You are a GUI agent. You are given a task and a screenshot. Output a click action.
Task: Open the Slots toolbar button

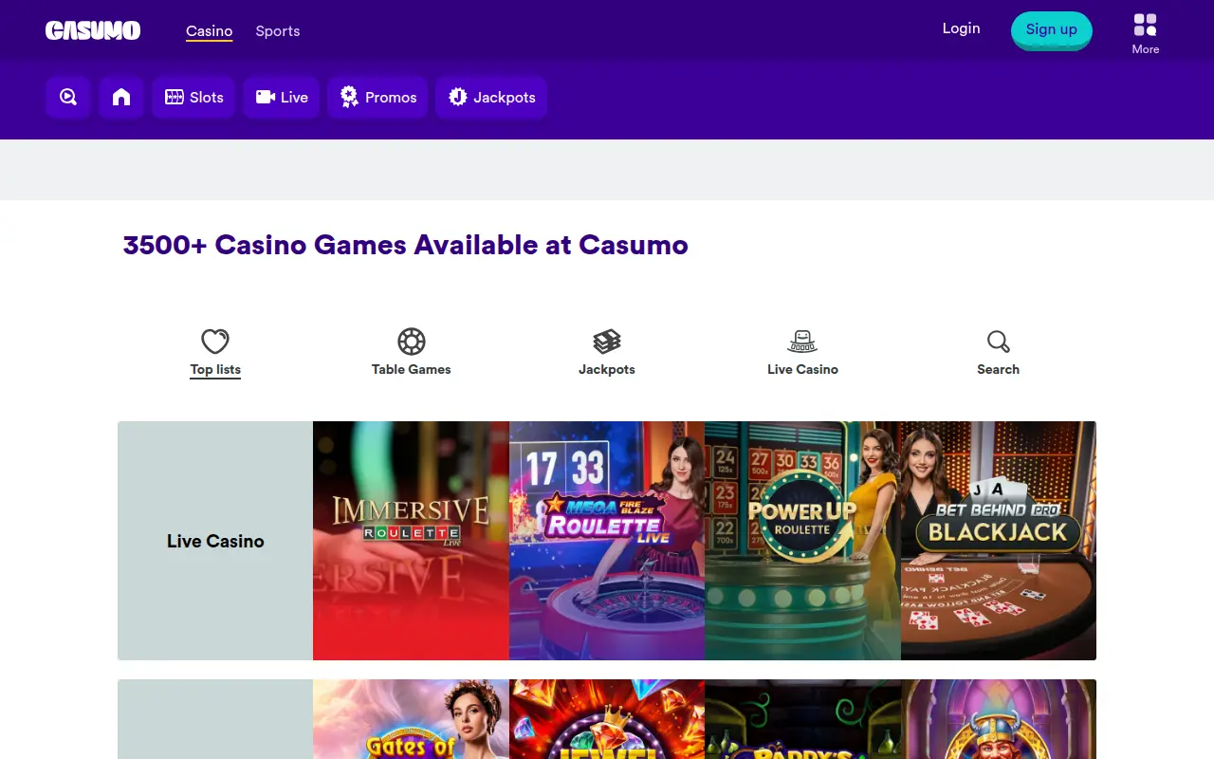click(193, 97)
